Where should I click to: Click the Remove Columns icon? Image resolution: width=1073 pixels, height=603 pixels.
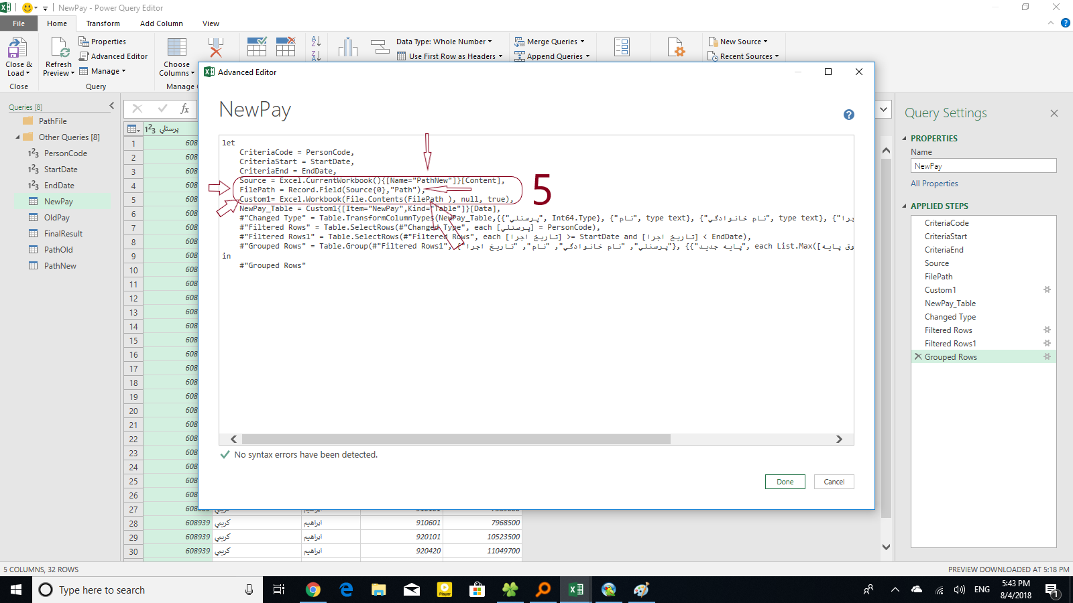(215, 48)
